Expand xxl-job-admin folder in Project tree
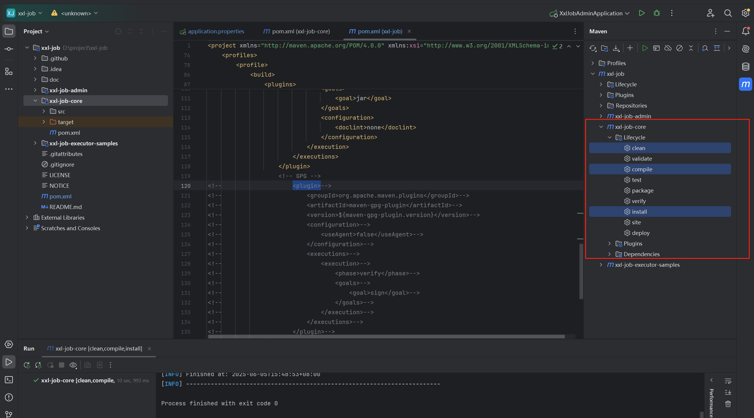 click(x=35, y=90)
